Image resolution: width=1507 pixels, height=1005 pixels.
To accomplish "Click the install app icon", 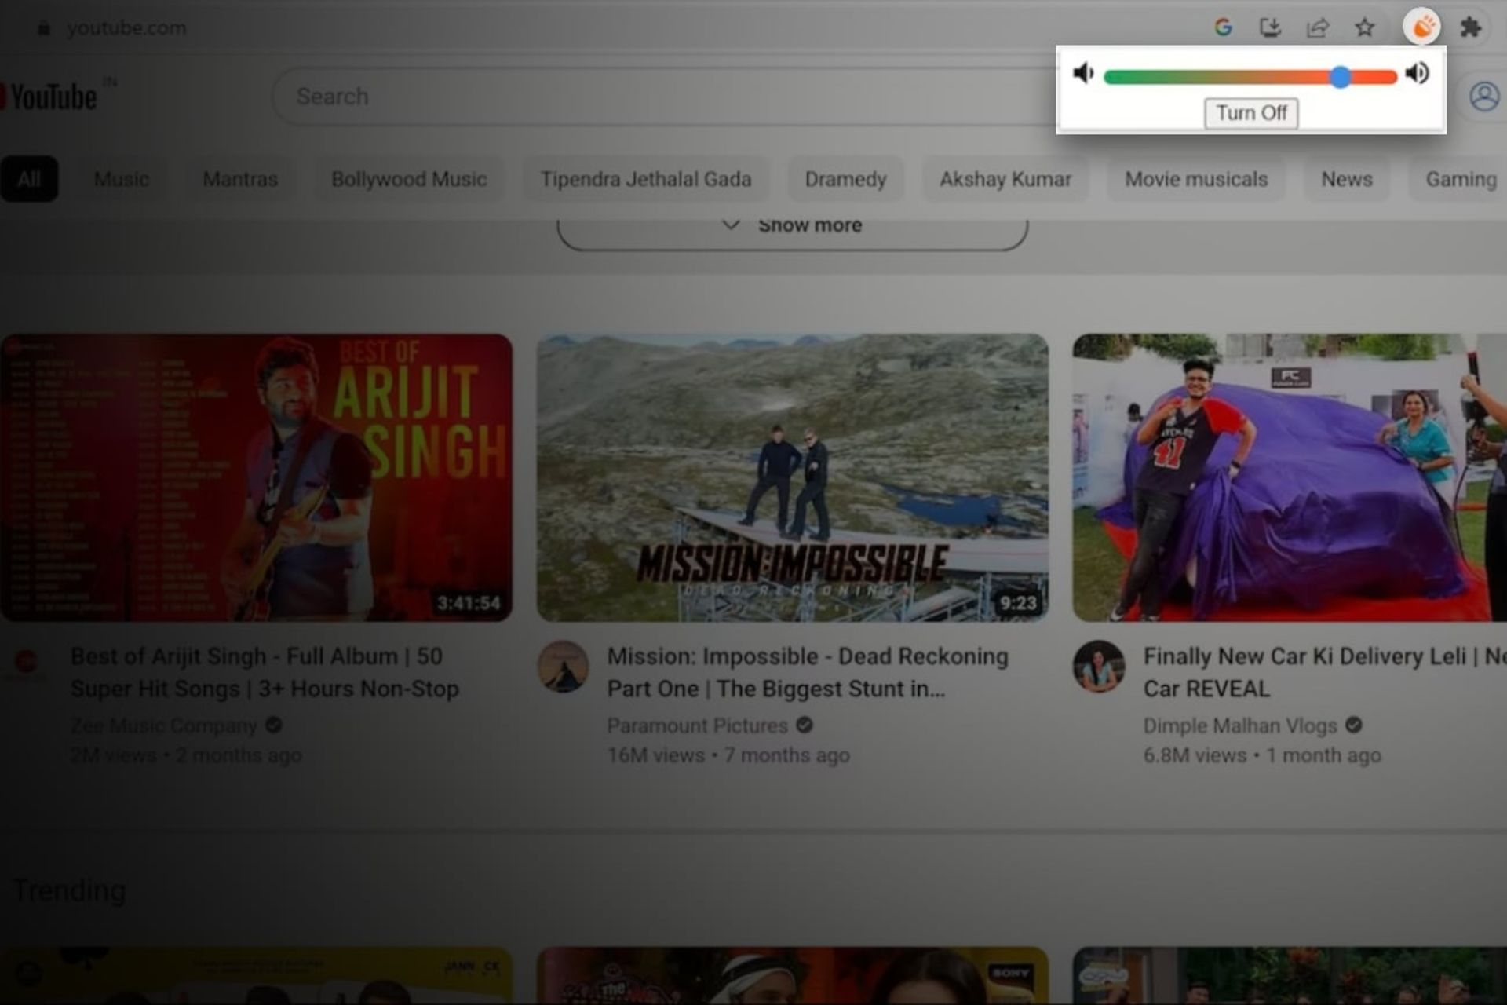I will tap(1270, 27).
